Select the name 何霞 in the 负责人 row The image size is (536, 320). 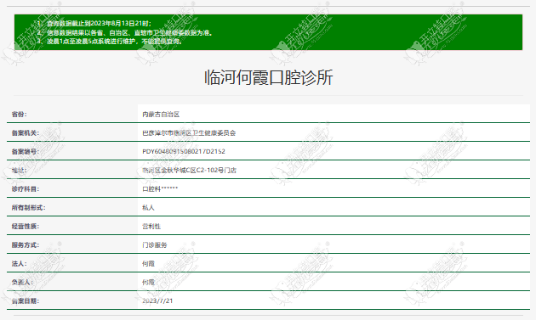click(148, 282)
